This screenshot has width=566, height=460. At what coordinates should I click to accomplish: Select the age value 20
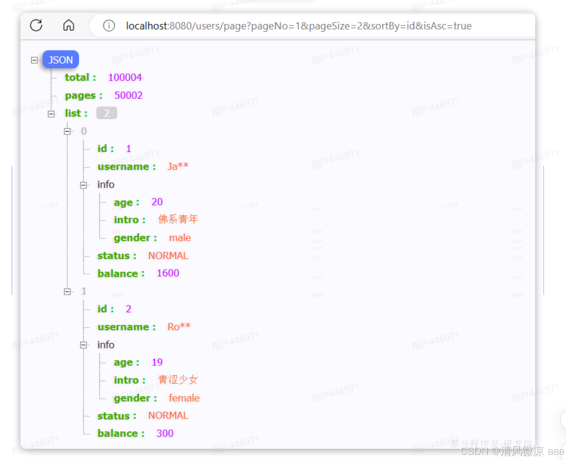click(157, 201)
